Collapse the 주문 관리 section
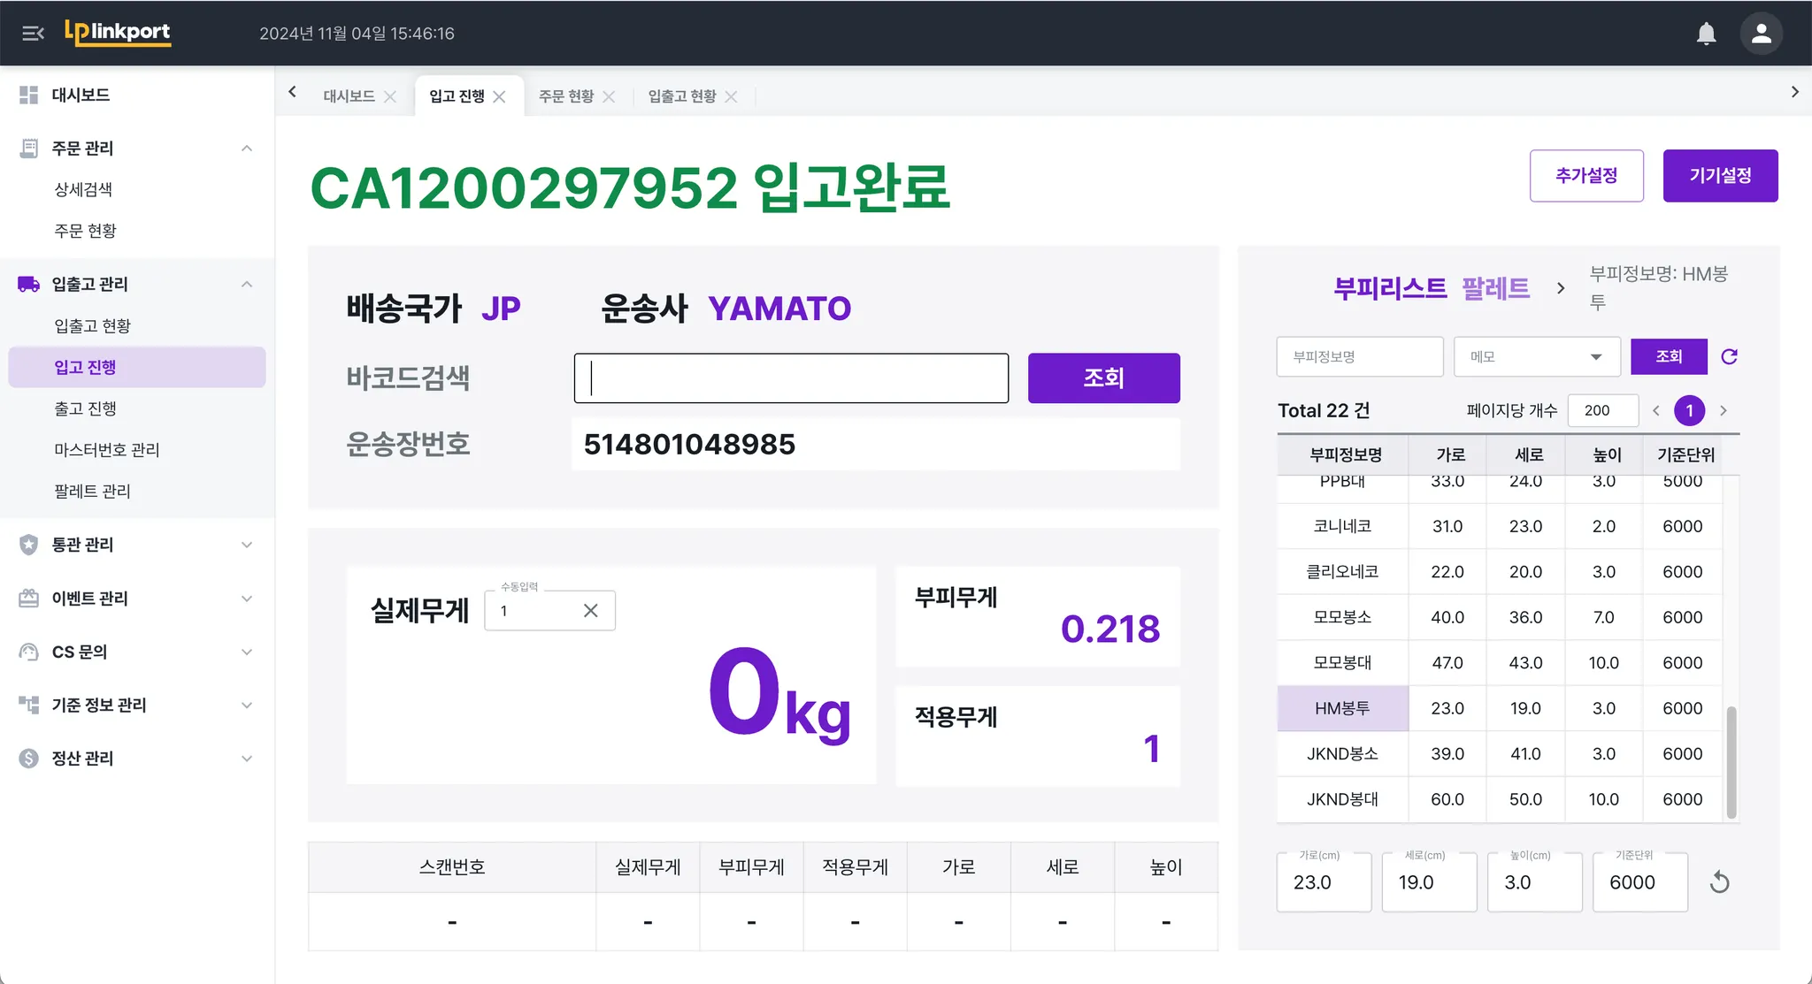 [247, 148]
